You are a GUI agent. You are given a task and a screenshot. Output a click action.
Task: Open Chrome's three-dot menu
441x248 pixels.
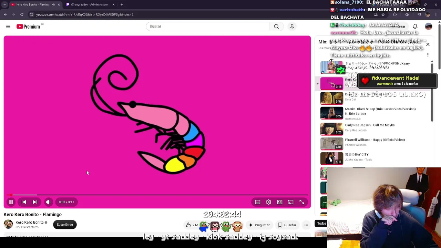[436, 14]
